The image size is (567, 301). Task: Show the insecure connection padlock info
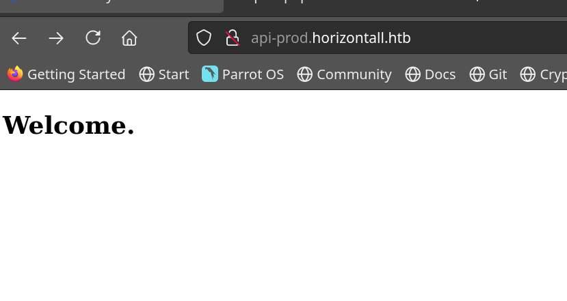[x=233, y=38]
